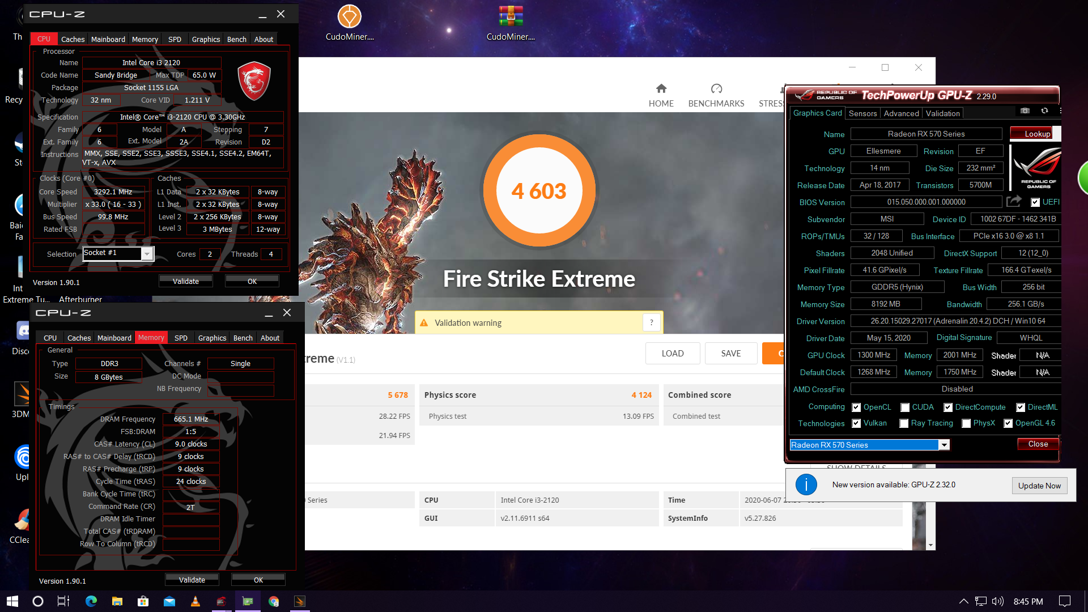Open Task View on the taskbar

[x=63, y=601]
